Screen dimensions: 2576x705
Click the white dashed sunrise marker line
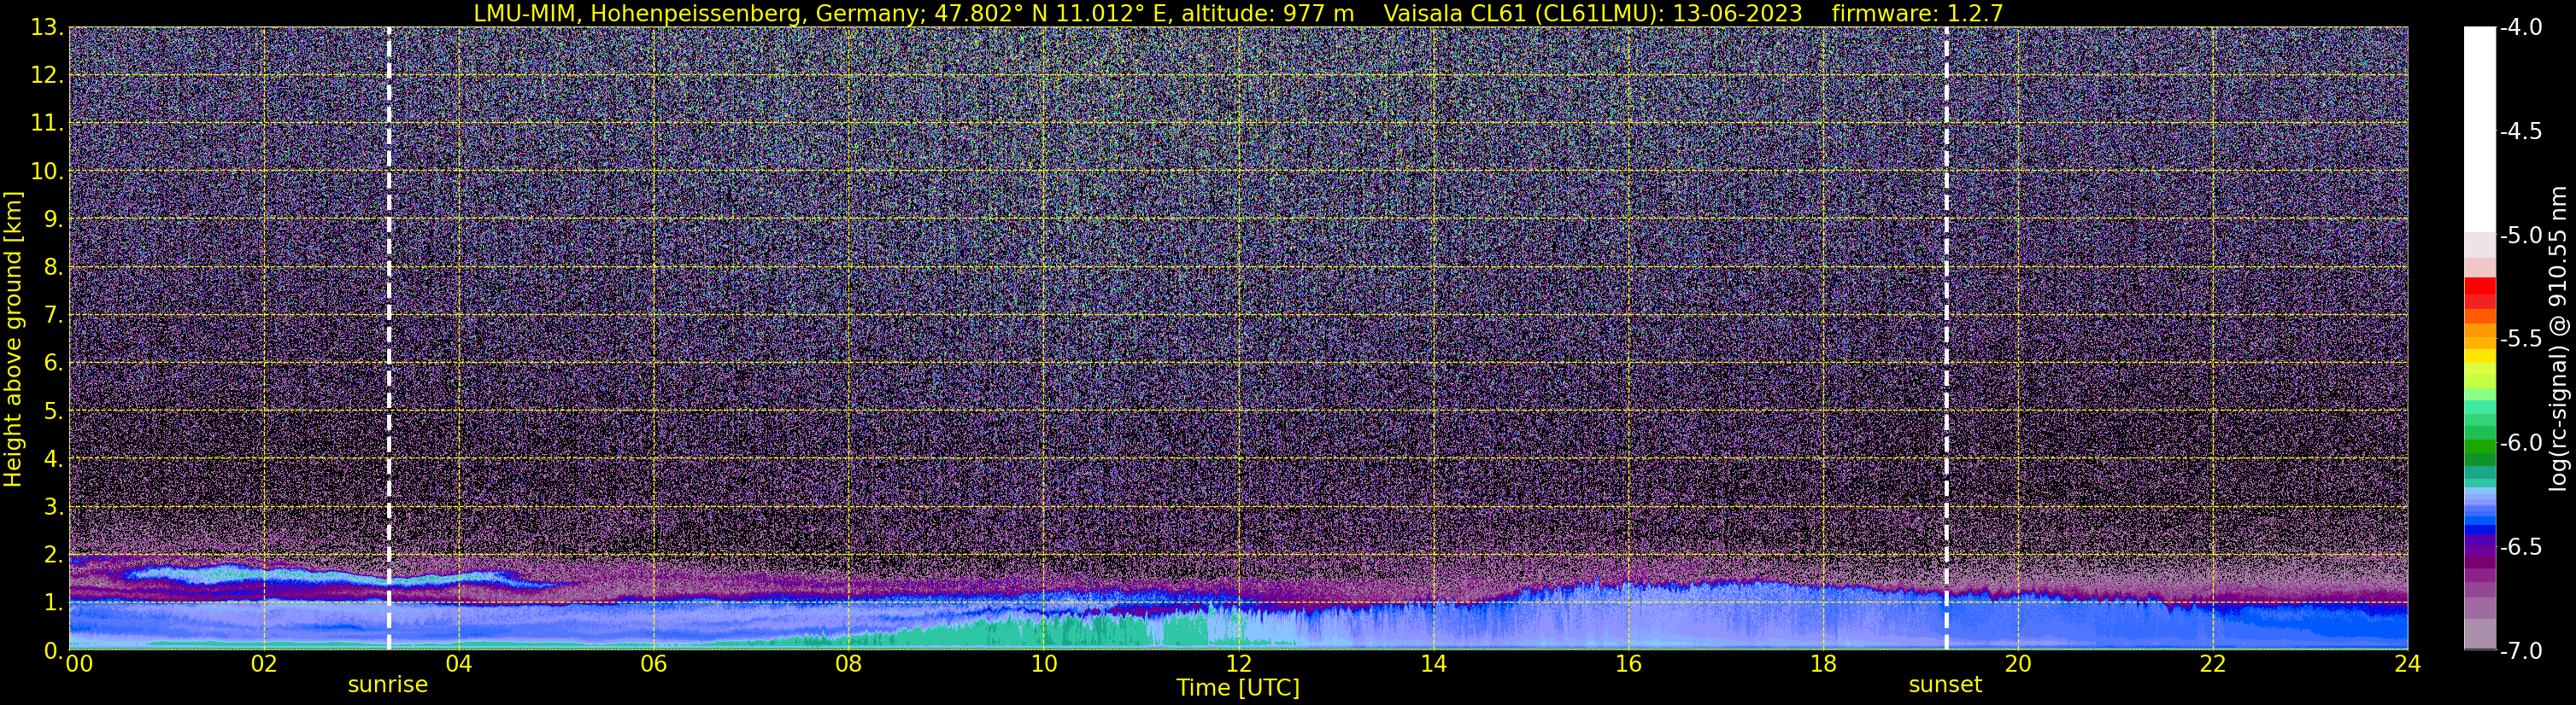(388, 339)
